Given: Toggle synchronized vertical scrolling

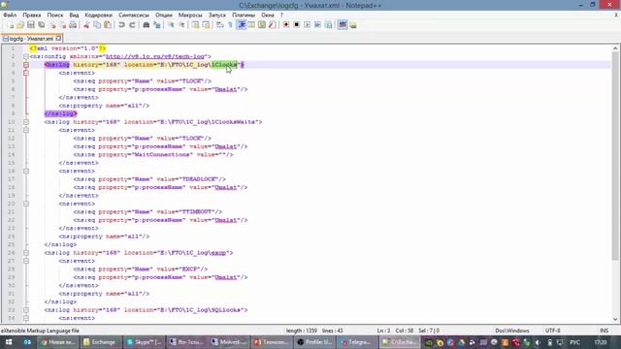Looking at the screenshot, I should point(196,25).
